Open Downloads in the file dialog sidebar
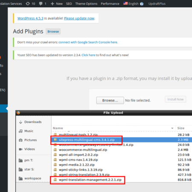Image resolution: width=192 pixels, height=192 pixels. (33, 122)
